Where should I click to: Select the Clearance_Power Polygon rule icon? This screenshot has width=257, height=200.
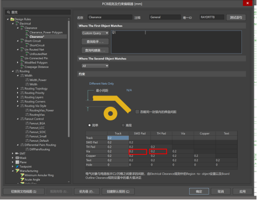(27, 32)
